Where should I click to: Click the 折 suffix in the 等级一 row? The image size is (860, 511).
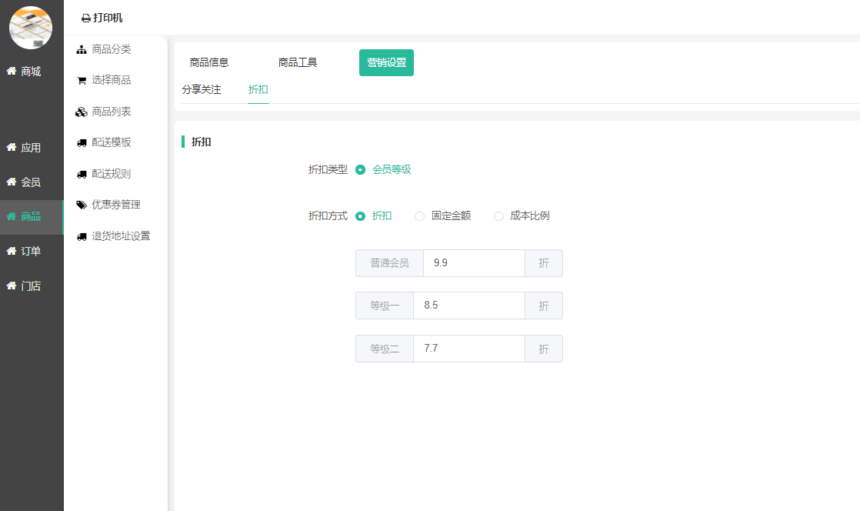[x=544, y=306]
